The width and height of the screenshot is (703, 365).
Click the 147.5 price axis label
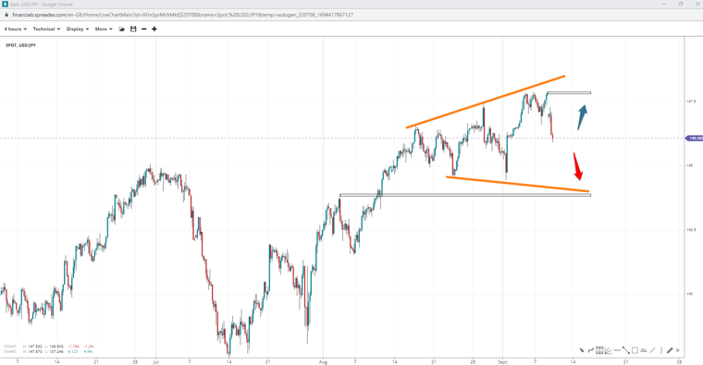click(691, 102)
